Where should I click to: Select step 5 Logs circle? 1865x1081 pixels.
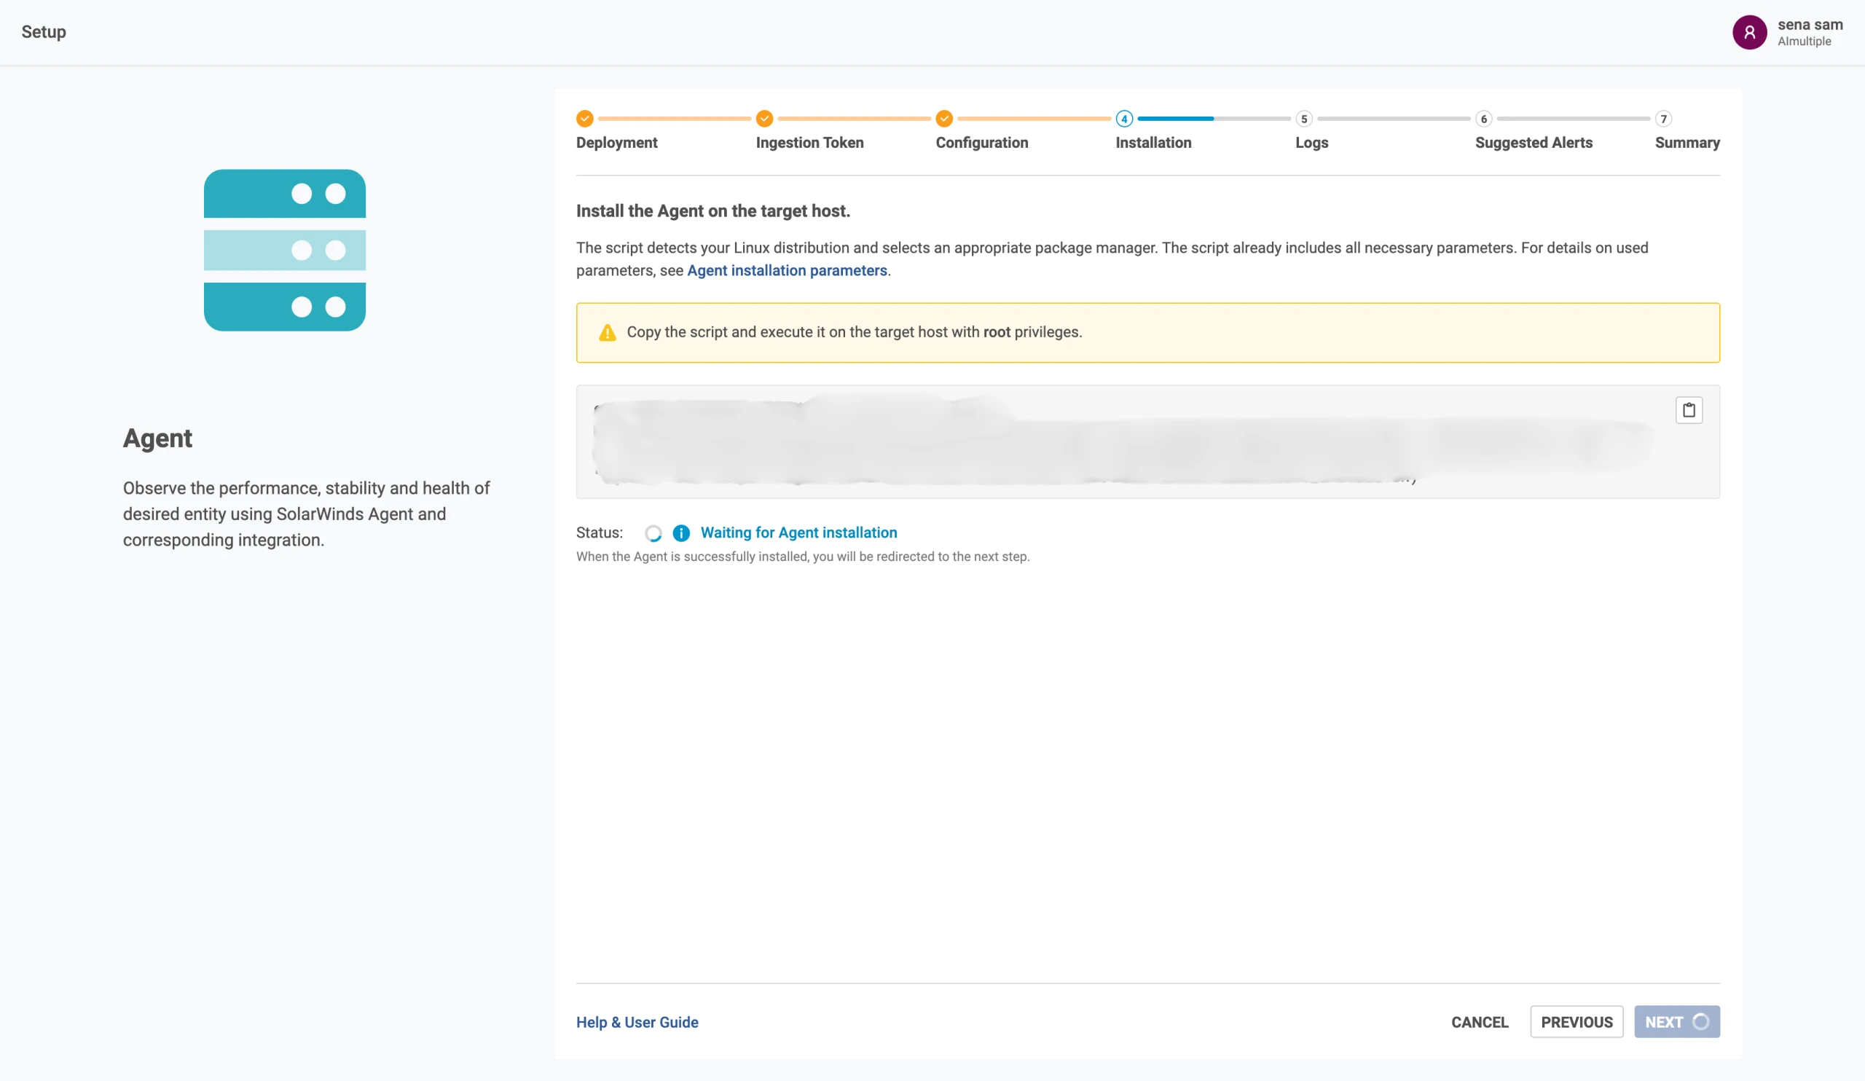[x=1304, y=119]
